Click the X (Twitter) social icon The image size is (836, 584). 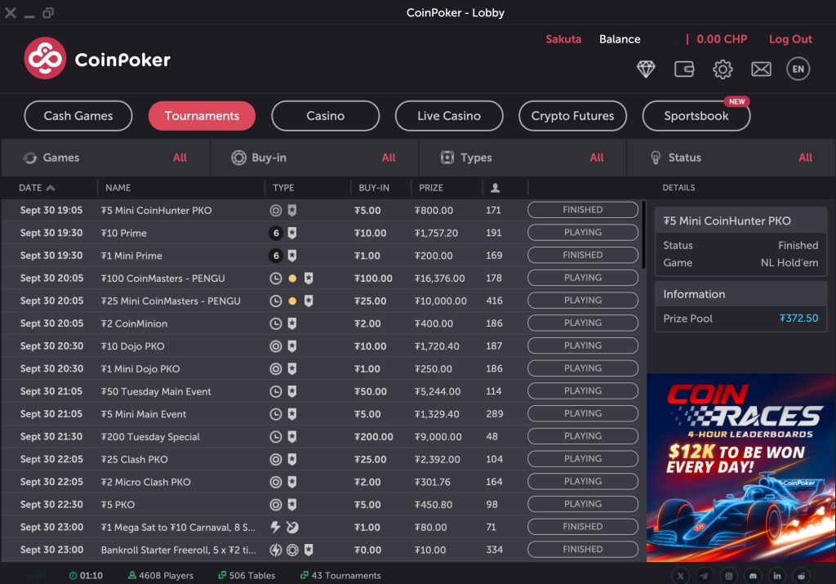[x=681, y=576]
